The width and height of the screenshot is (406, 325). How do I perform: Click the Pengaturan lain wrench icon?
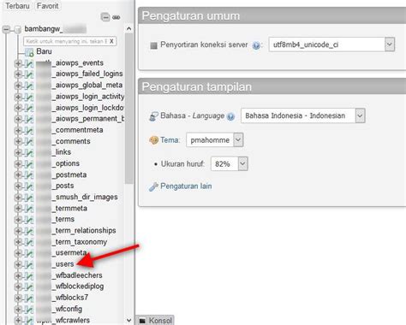(x=153, y=186)
